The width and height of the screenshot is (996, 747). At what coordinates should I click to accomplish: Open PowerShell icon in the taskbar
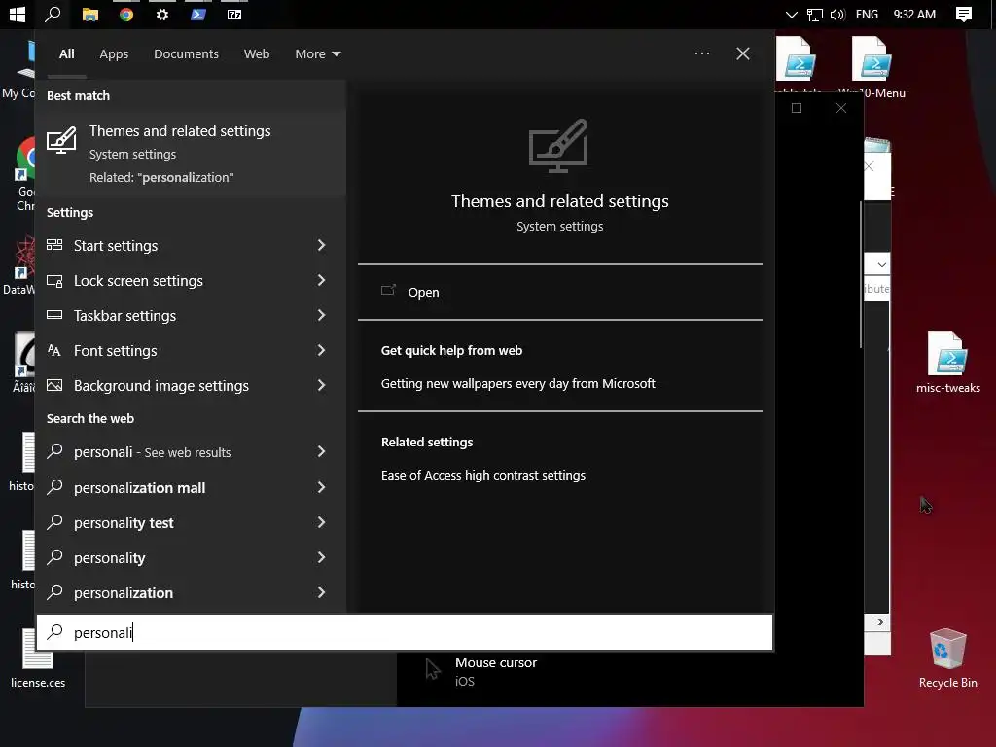[198, 14]
